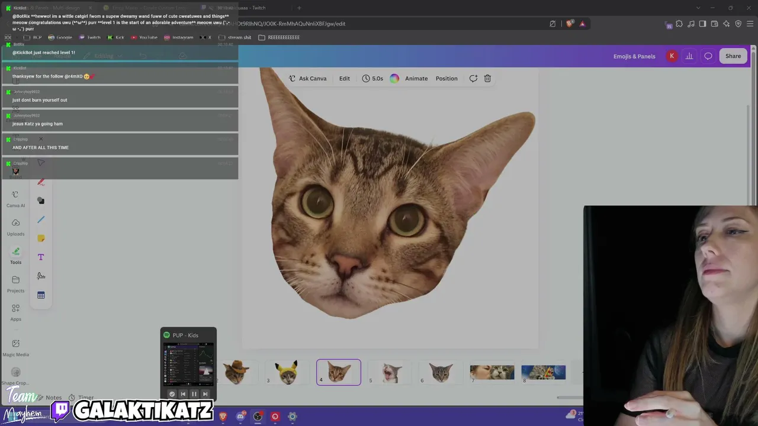
Task: Open the REEEEEEEEEEEE bookmarks folder
Action: (279, 37)
